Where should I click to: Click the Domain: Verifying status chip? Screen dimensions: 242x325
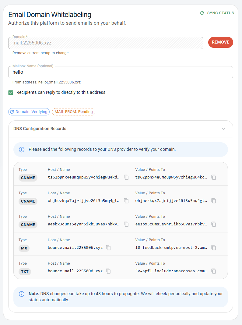[x=29, y=112]
